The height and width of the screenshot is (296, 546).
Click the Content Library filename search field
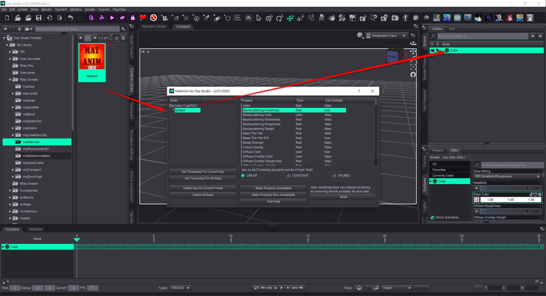[77, 29]
